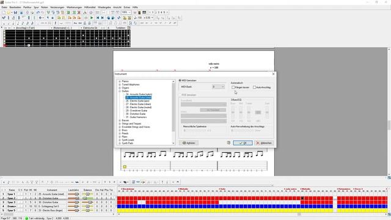391x220 pixels.
Task: Select 24 - Acoustic Guitar (nylon)
Action: click(139, 94)
